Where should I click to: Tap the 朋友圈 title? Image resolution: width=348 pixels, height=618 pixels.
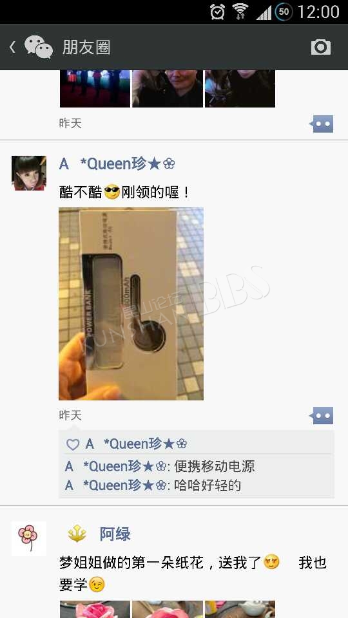pyautogui.click(x=86, y=47)
